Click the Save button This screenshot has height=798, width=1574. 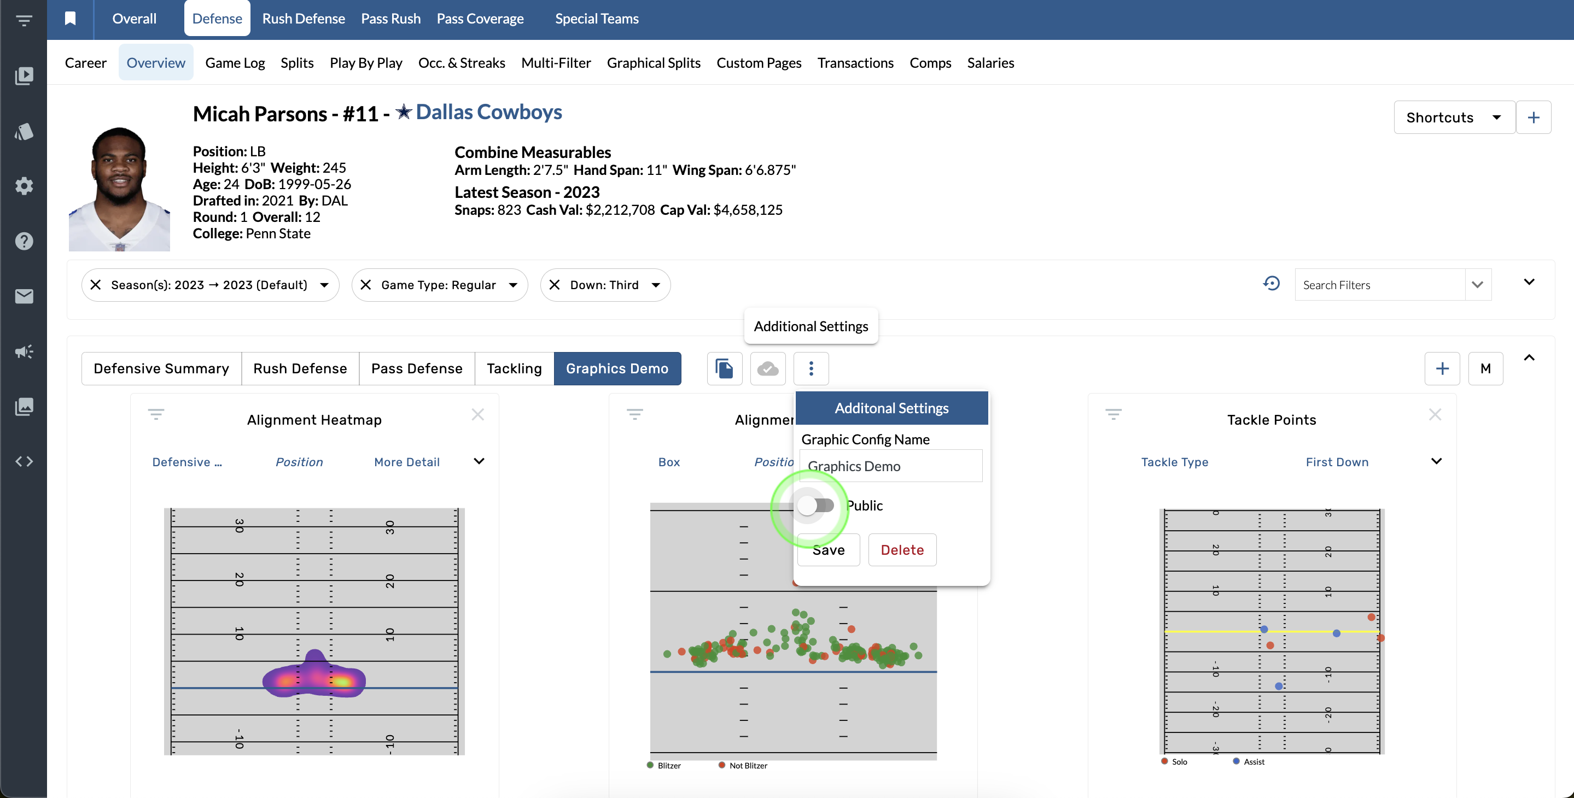pyautogui.click(x=828, y=550)
